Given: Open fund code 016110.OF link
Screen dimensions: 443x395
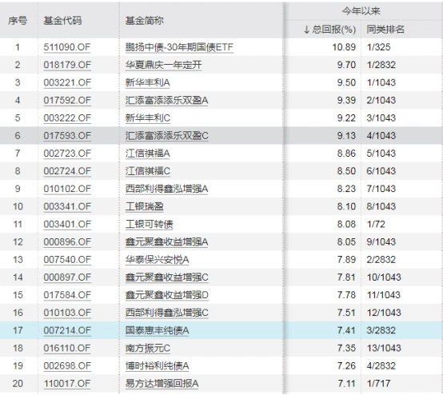Looking at the screenshot, I should [67, 349].
